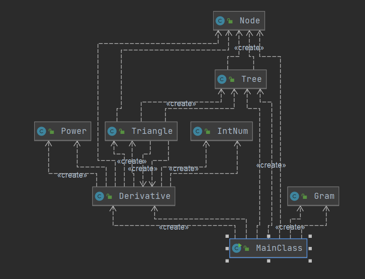Click the MainClass node label

279,248
